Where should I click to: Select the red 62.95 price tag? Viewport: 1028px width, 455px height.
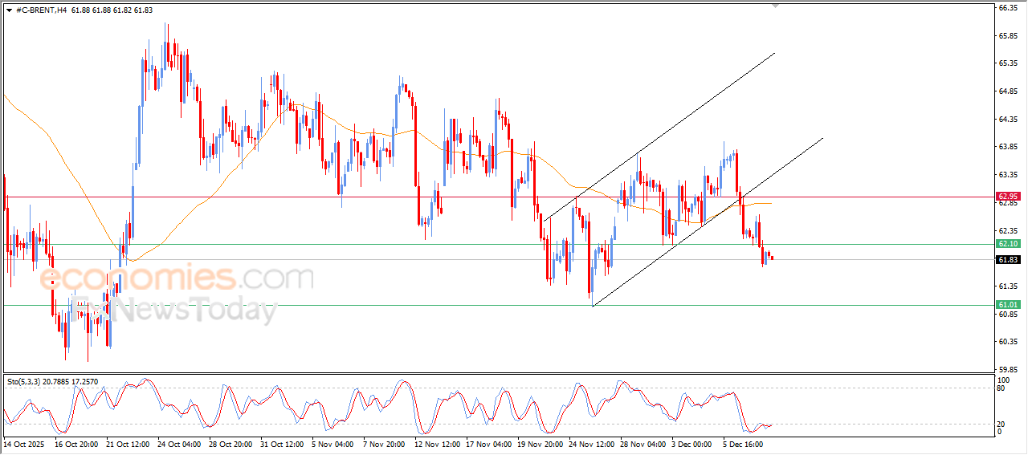[x=1007, y=197]
